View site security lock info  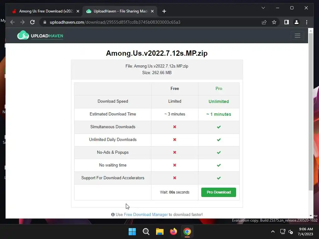pos(45,22)
